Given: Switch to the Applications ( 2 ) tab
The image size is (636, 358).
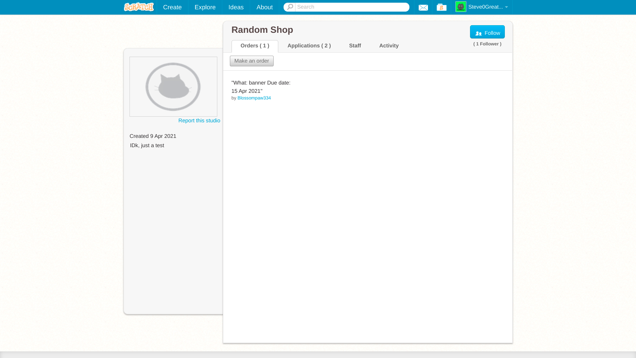Looking at the screenshot, I should click(309, 46).
